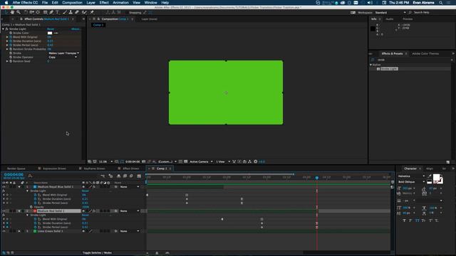
Task: Toggle stopwatch for Random Seed in Effect Controls
Action: (x=11, y=62)
